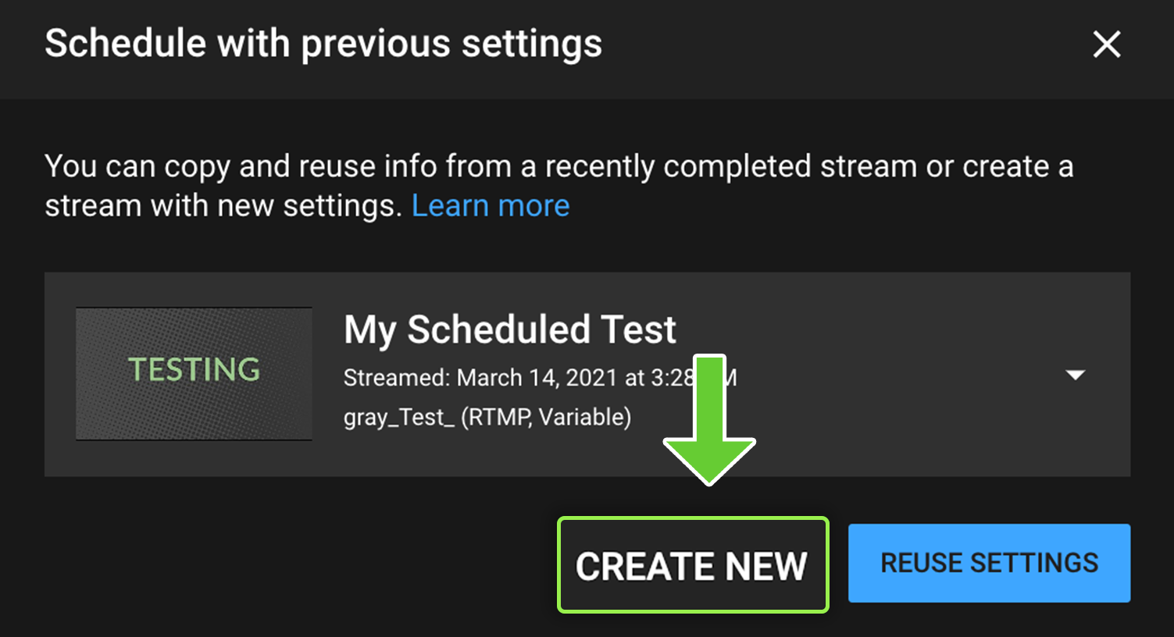Click the X icon in dialog header

pos(1106,44)
